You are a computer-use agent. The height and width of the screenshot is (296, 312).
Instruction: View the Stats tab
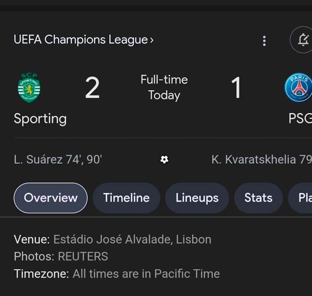tap(258, 198)
